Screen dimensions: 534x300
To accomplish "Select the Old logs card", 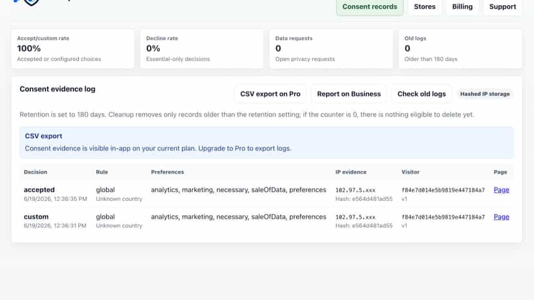I will click(460, 49).
